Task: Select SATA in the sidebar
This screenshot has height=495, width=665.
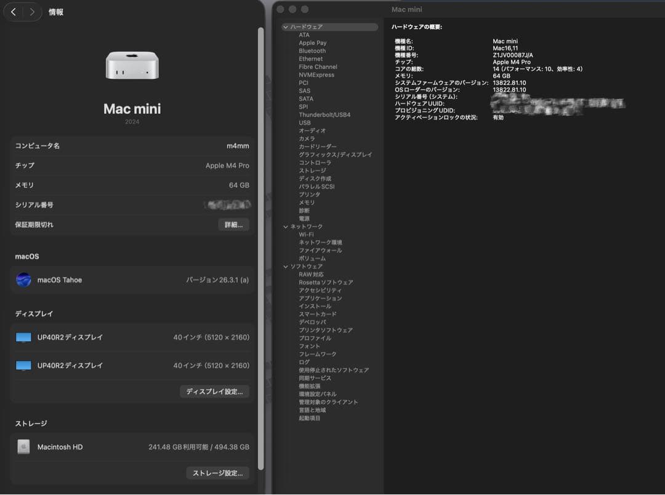Action: tap(306, 99)
